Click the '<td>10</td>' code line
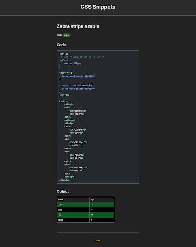196x247 pixels. pos(76,158)
